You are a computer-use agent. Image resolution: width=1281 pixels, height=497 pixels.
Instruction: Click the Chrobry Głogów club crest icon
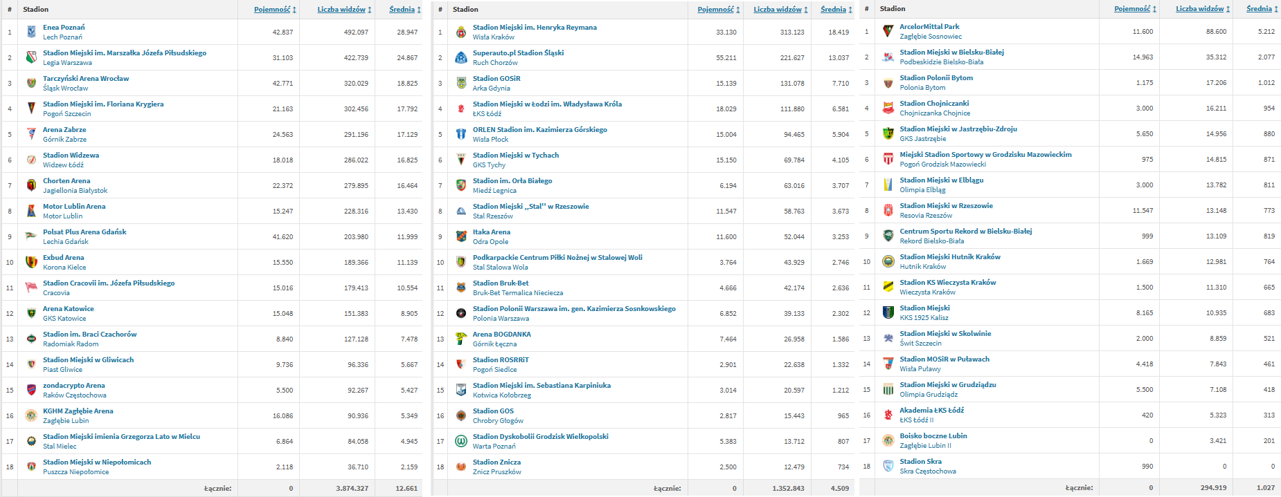(461, 415)
